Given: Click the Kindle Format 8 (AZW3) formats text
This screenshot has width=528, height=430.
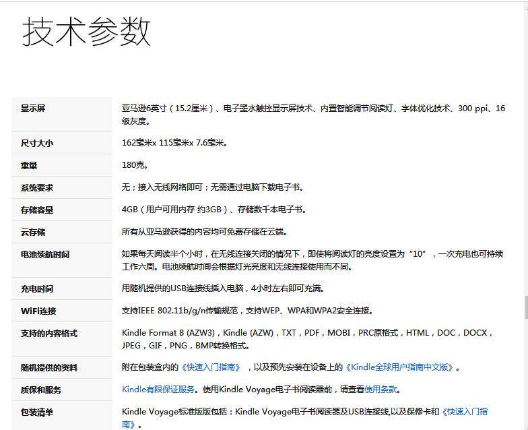Looking at the screenshot, I should [x=307, y=339].
